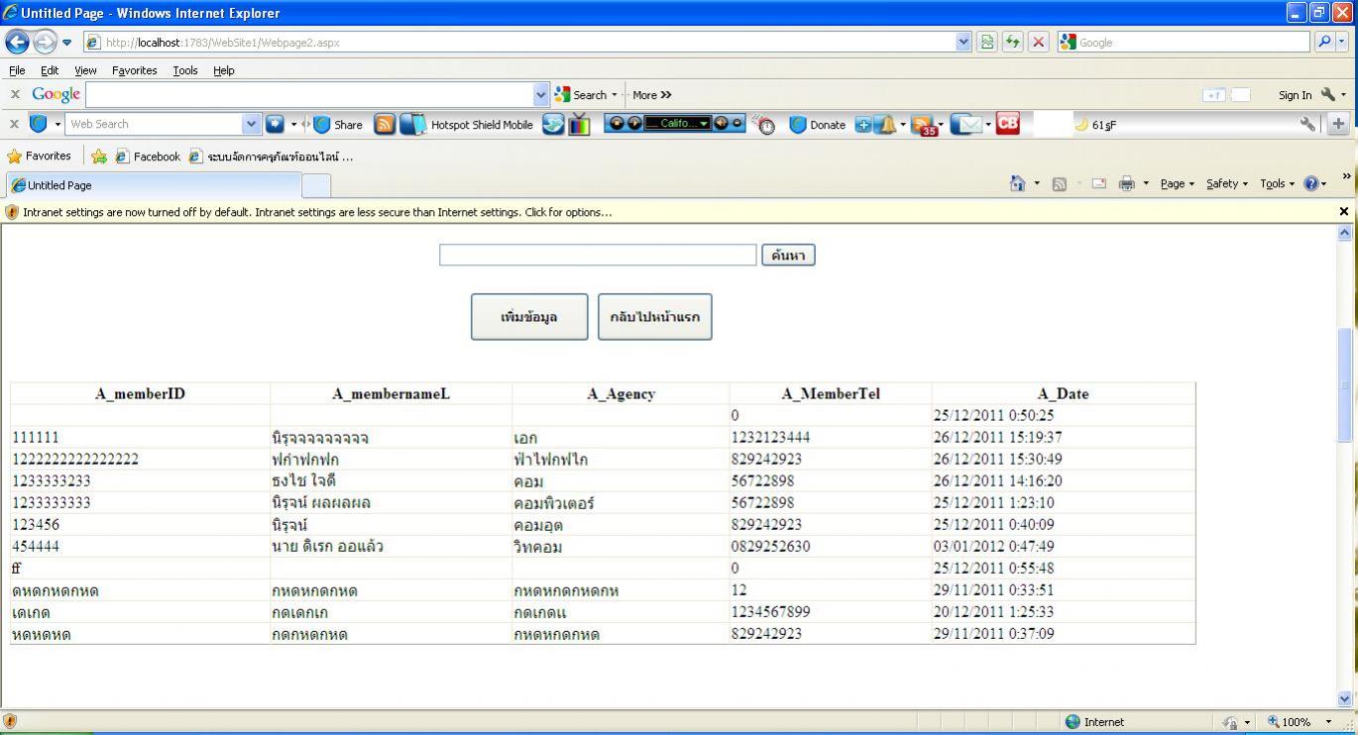Click the cell containing 0829252630
This screenshot has height=735, width=1358.
pos(831,547)
